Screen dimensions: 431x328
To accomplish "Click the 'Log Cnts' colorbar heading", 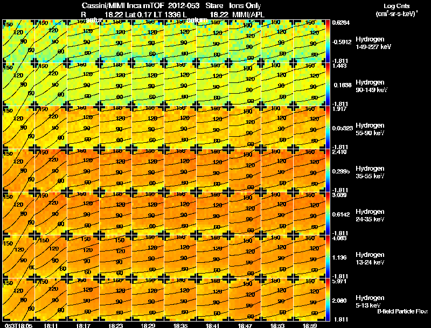I will [x=397, y=6].
